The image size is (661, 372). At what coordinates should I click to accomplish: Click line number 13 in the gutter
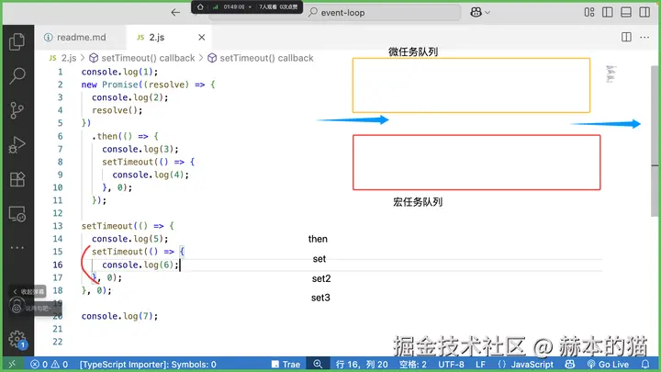tap(58, 226)
